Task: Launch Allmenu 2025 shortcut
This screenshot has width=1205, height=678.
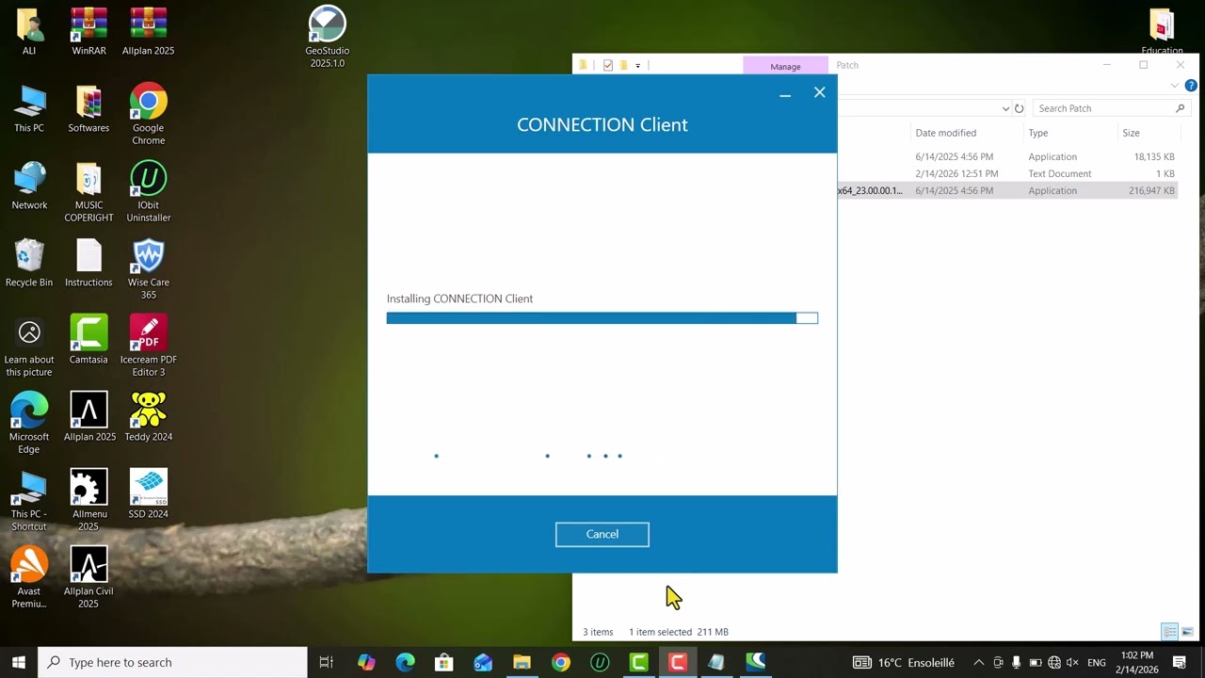Action: click(x=88, y=501)
